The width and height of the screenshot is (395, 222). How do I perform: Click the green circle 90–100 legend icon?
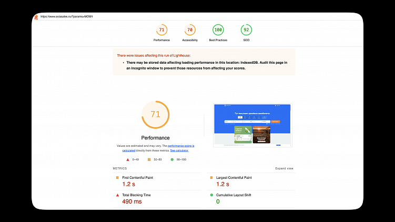(x=172, y=159)
